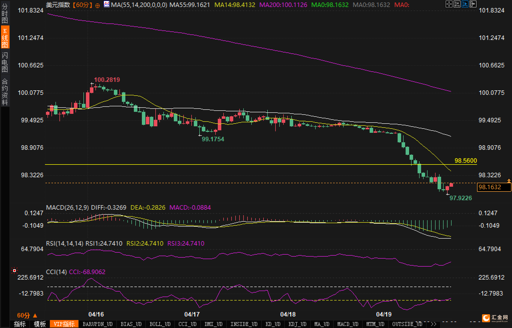The width and height of the screenshot is (512, 328).
Task: Apply the BOLL_UD indicator
Action: [x=160, y=324]
